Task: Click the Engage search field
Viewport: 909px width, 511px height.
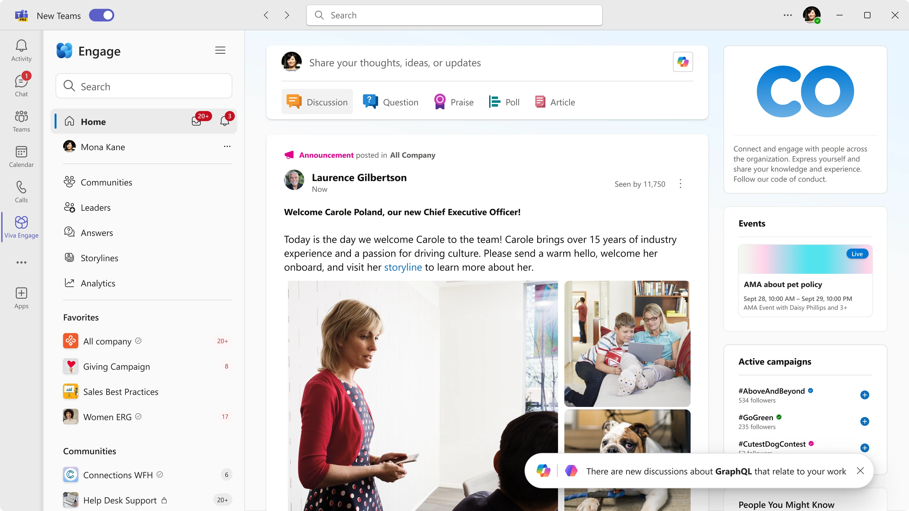Action: pos(144,86)
